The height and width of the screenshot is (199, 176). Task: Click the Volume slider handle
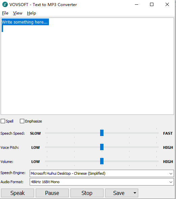102,161
